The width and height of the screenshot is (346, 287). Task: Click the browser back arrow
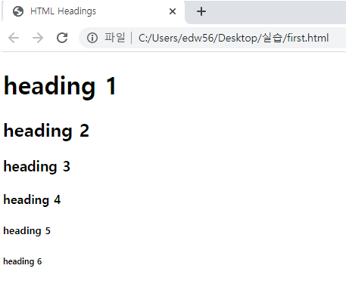[14, 38]
